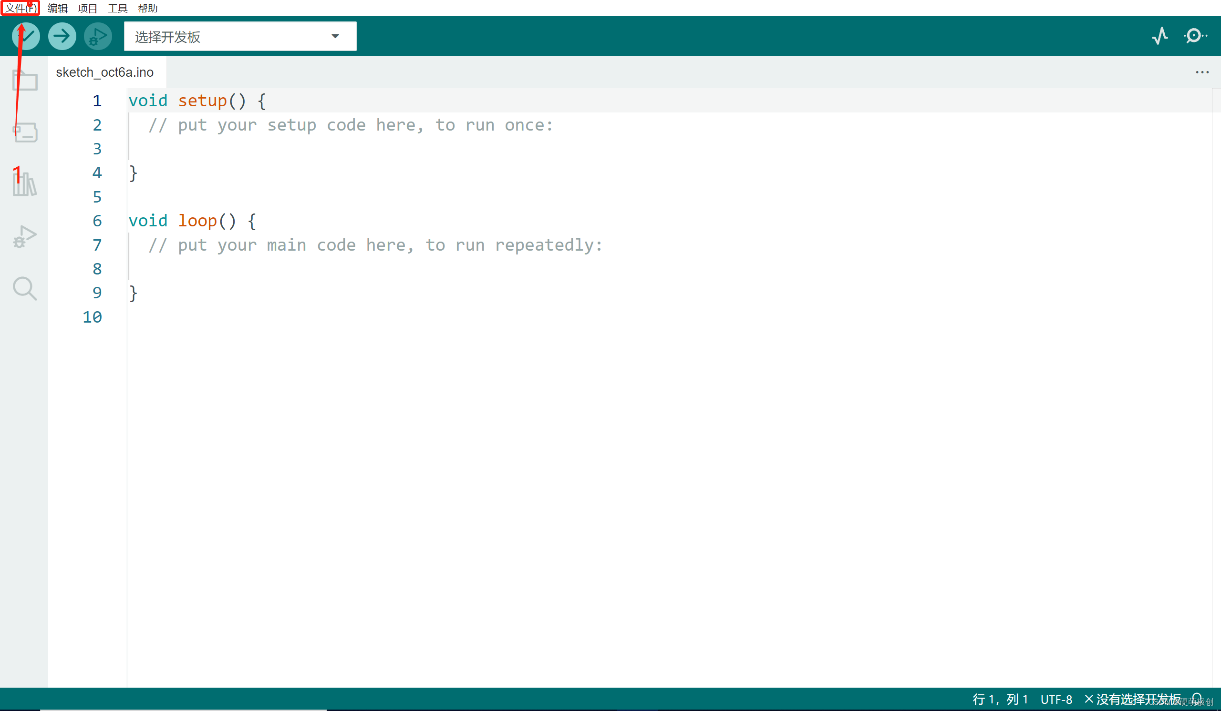Click 没有选择开发板 in status bar

pos(1133,700)
